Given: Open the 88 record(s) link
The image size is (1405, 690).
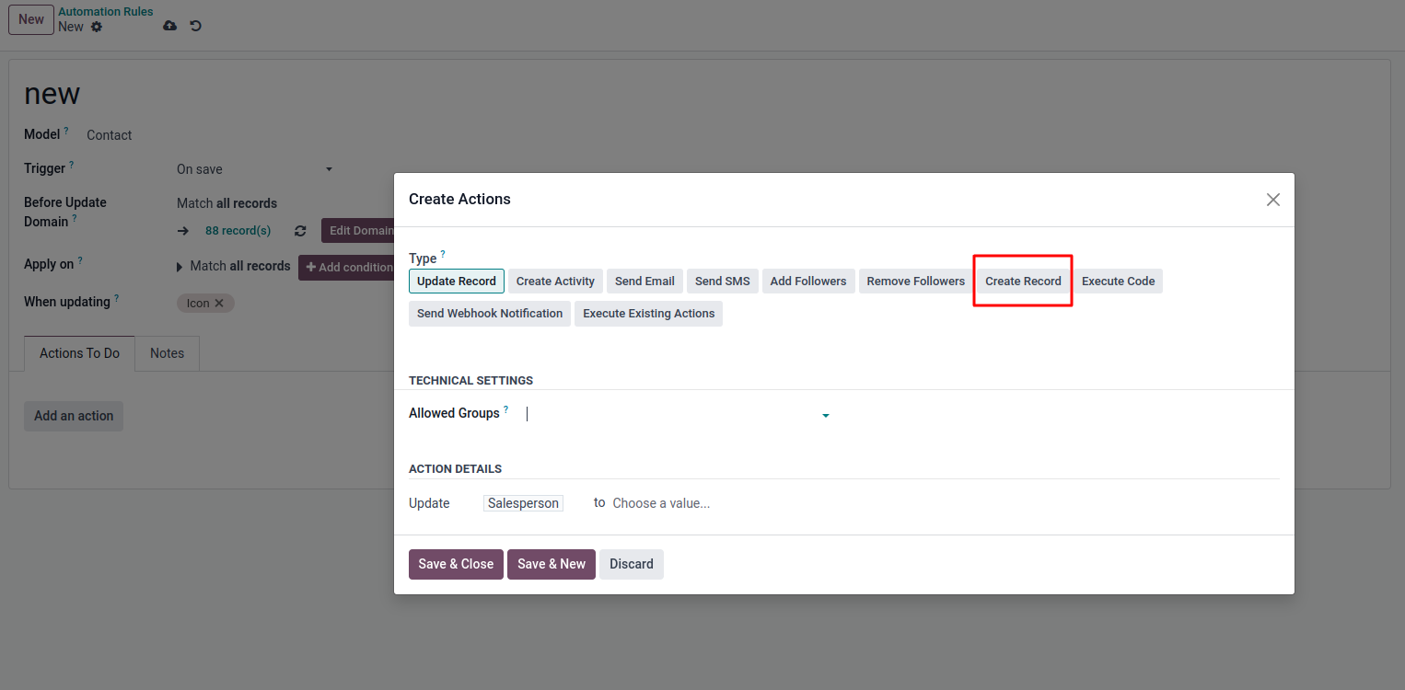Looking at the screenshot, I should [238, 231].
